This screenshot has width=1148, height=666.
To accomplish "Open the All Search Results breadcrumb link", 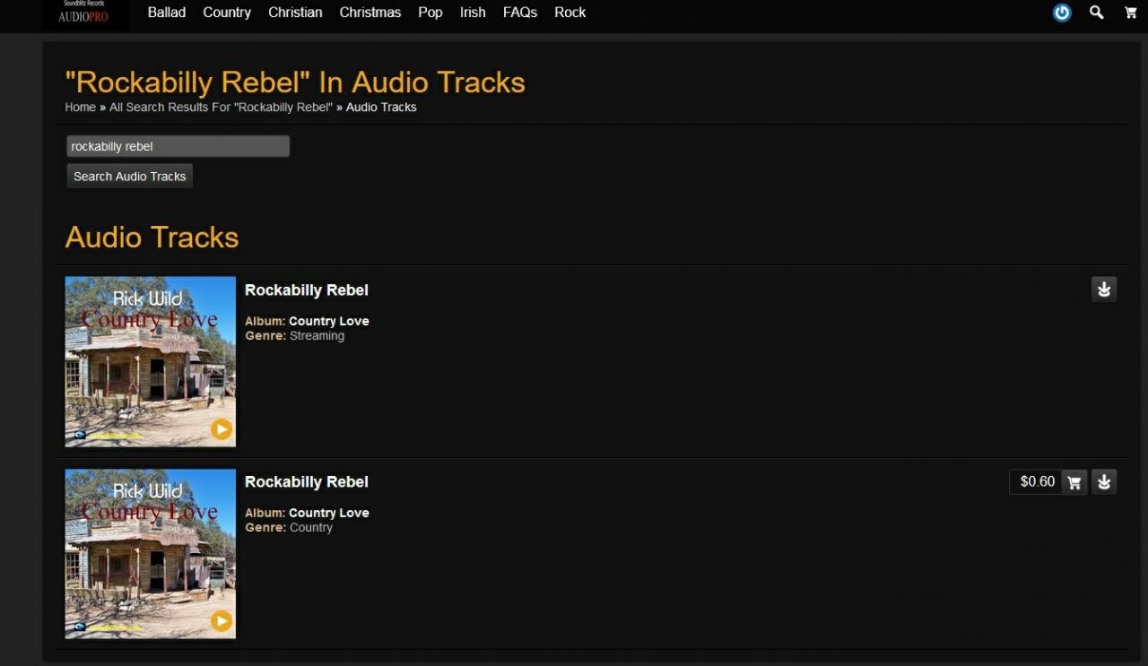I will coord(221,108).
